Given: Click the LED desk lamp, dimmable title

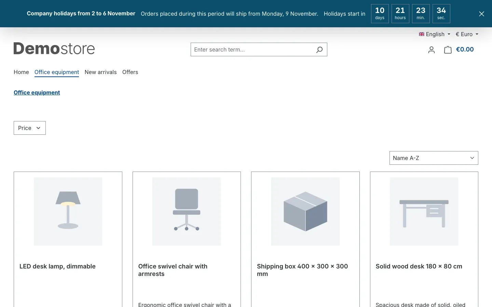Looking at the screenshot, I should coord(57,266).
